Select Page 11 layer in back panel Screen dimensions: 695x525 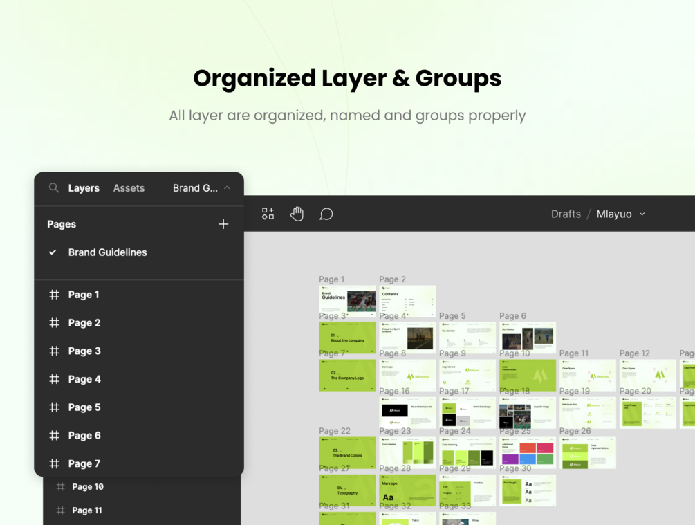[142, 510]
